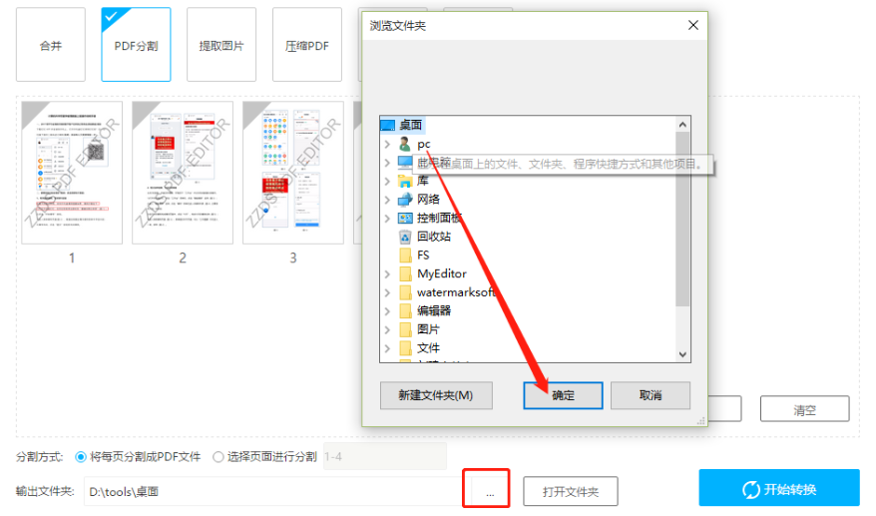
Task: Select the FS folder label
Action: pyautogui.click(x=423, y=256)
